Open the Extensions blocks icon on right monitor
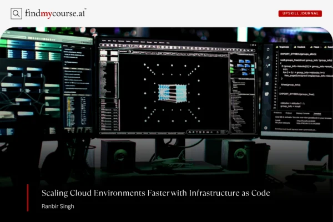333x222 pixels. click(267, 84)
